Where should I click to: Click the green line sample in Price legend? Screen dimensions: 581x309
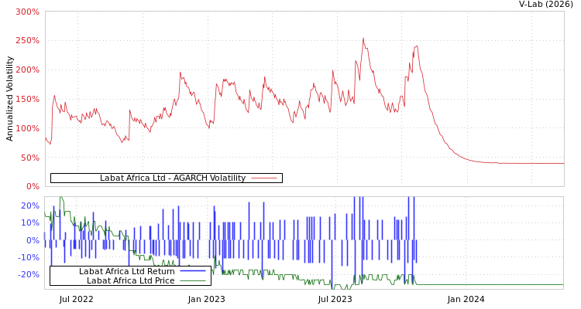coord(192,281)
